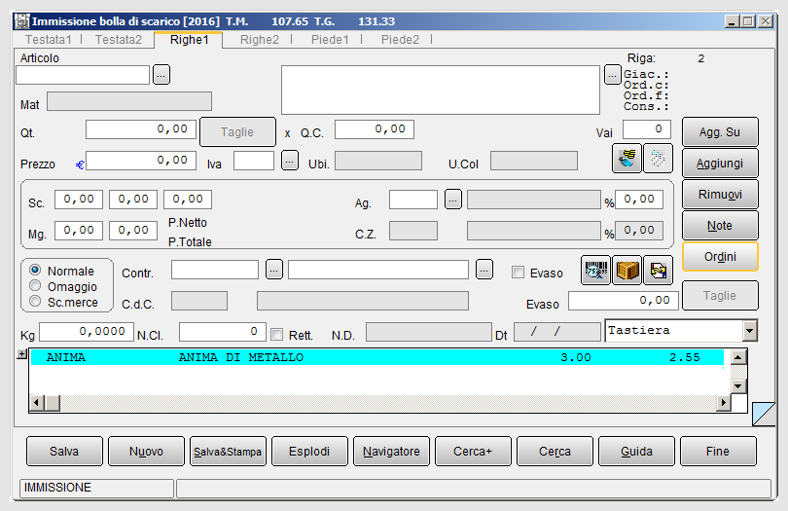Expand the row list plus toggle
Viewport: 788px width, 511px height.
click(21, 354)
